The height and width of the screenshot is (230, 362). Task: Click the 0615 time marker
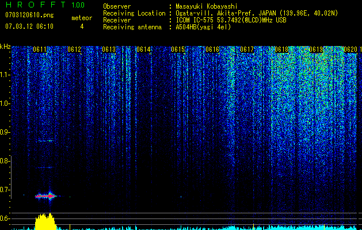(x=178, y=49)
